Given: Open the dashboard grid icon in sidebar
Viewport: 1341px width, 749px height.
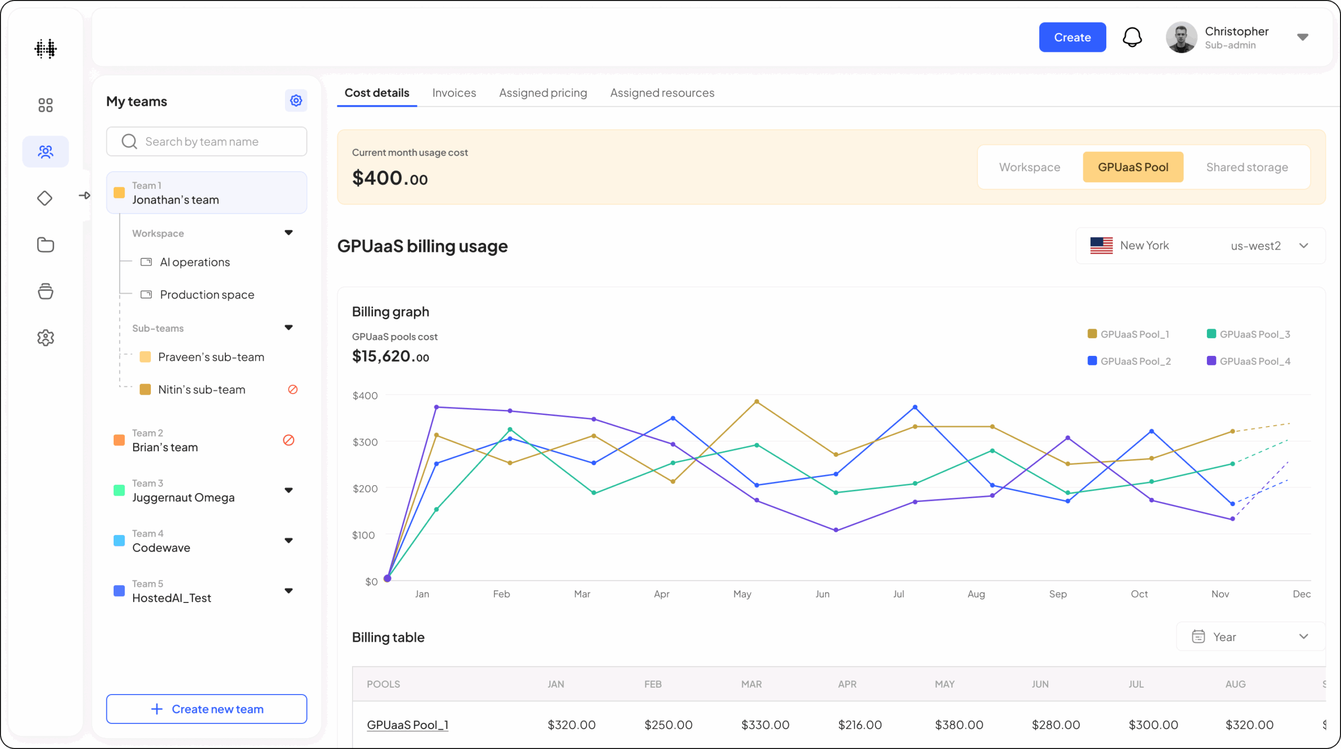Looking at the screenshot, I should (46, 105).
